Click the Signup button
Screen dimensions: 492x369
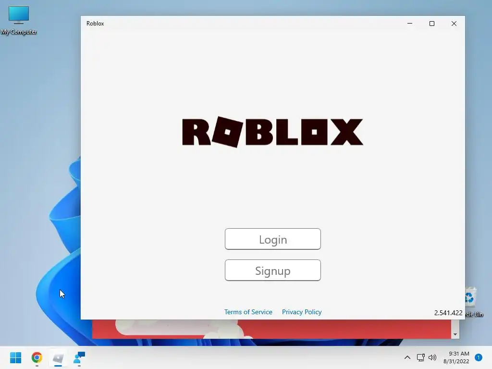[273, 270]
